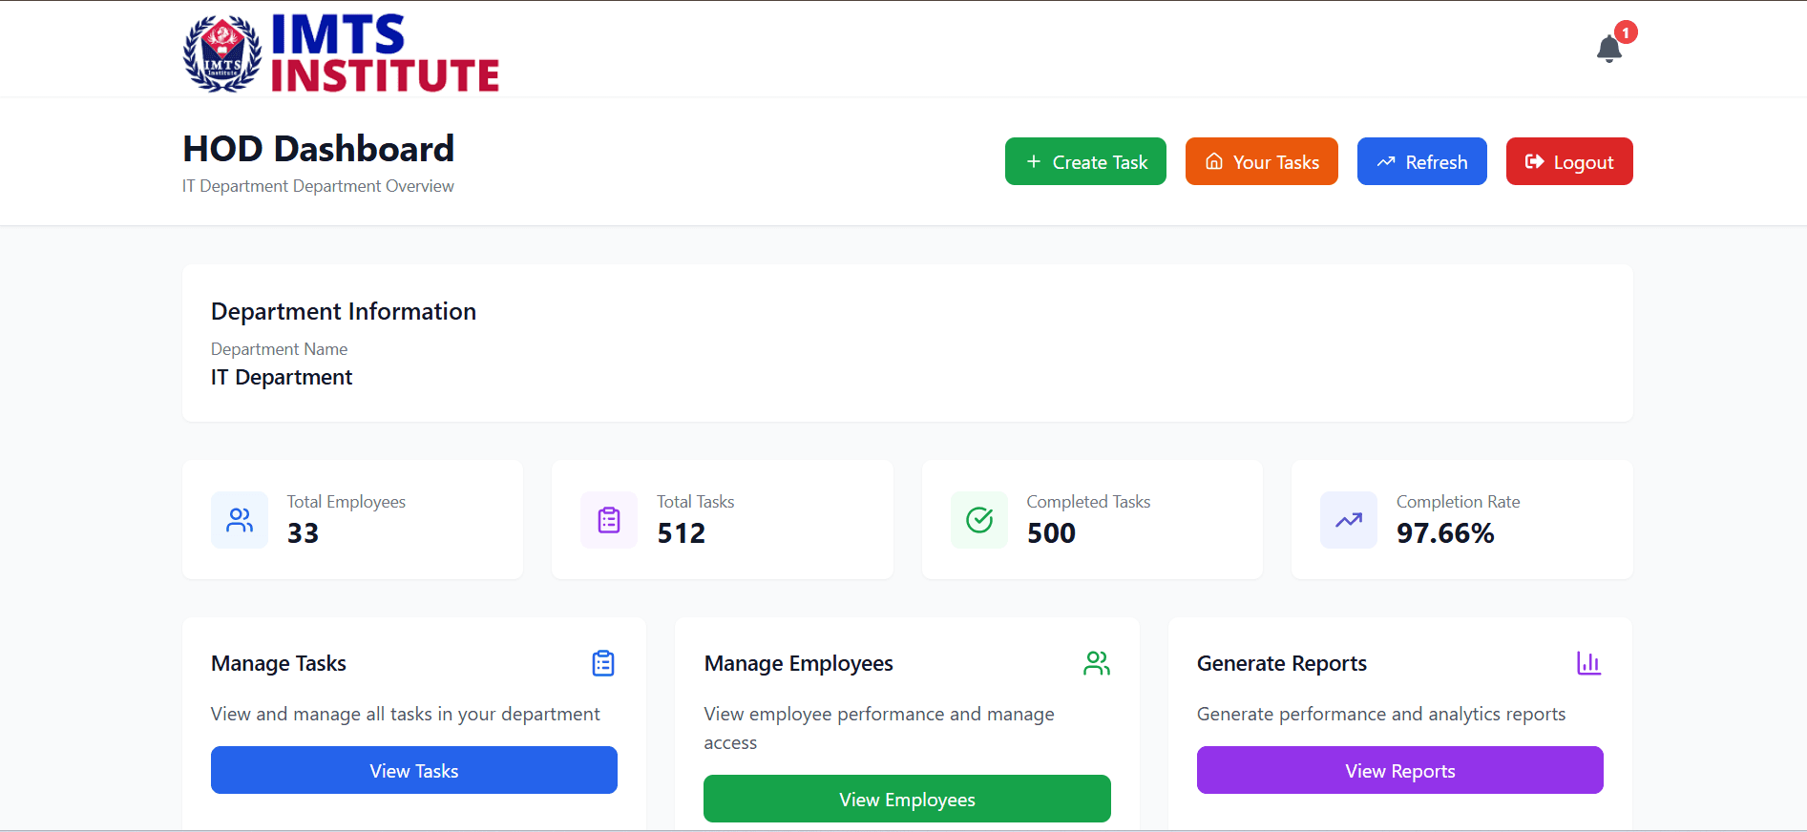This screenshot has width=1807, height=832.
Task: Click the Create Task button
Action: click(x=1085, y=161)
